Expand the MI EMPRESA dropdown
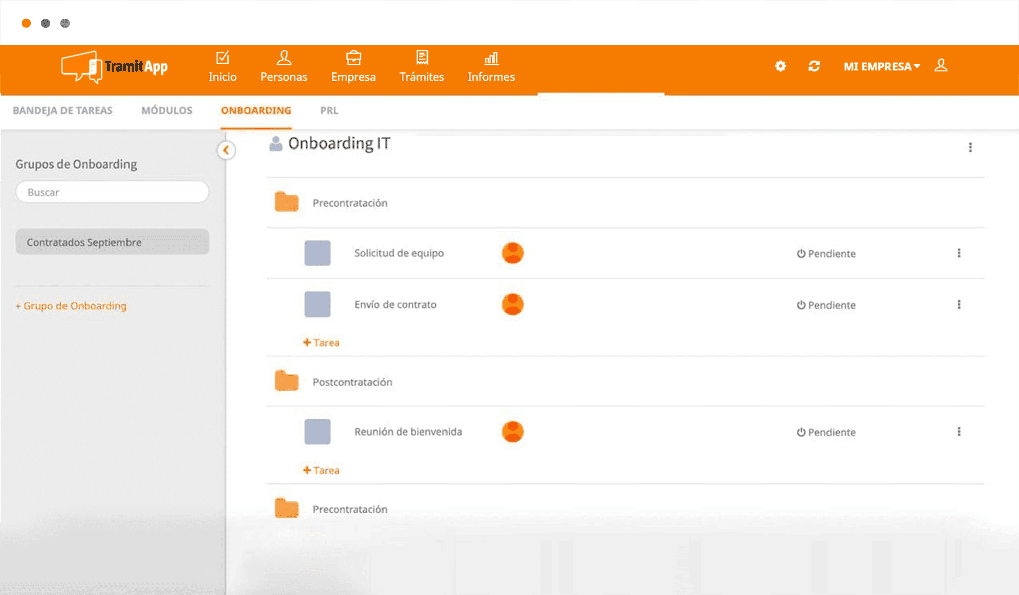Screen dimensions: 1019x595 [x=882, y=66]
